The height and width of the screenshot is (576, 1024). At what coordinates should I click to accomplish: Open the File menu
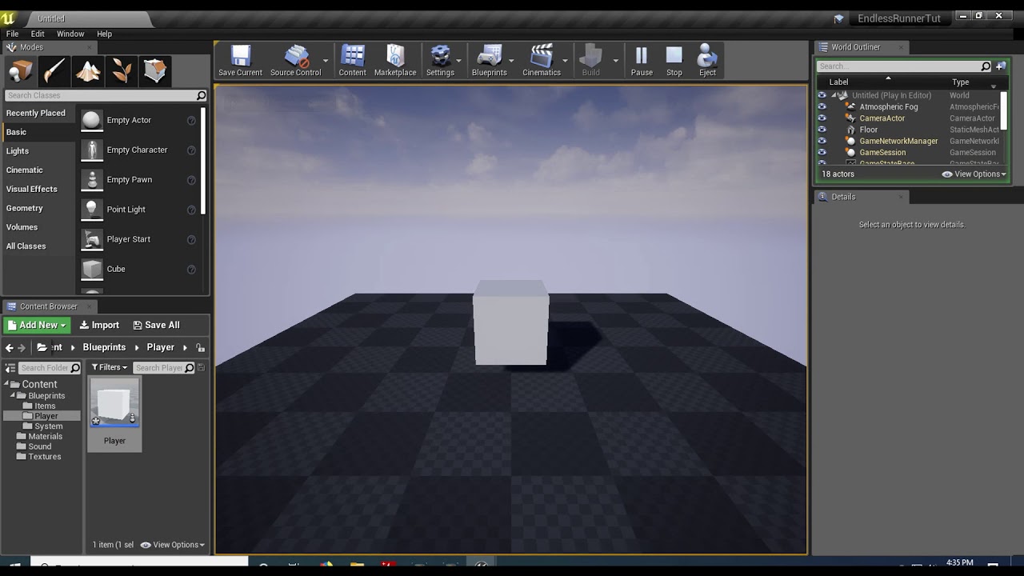pyautogui.click(x=13, y=34)
